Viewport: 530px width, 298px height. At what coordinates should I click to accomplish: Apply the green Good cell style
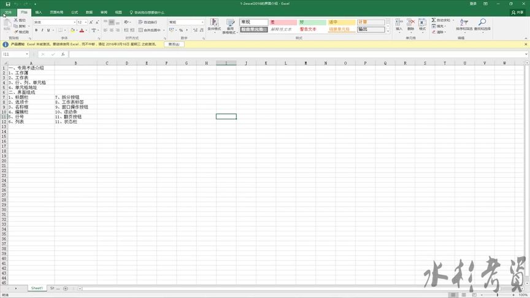(x=312, y=22)
